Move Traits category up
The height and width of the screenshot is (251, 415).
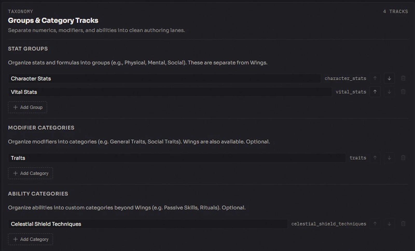(375, 158)
